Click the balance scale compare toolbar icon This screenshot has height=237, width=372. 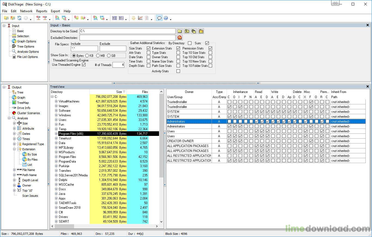coord(133,18)
